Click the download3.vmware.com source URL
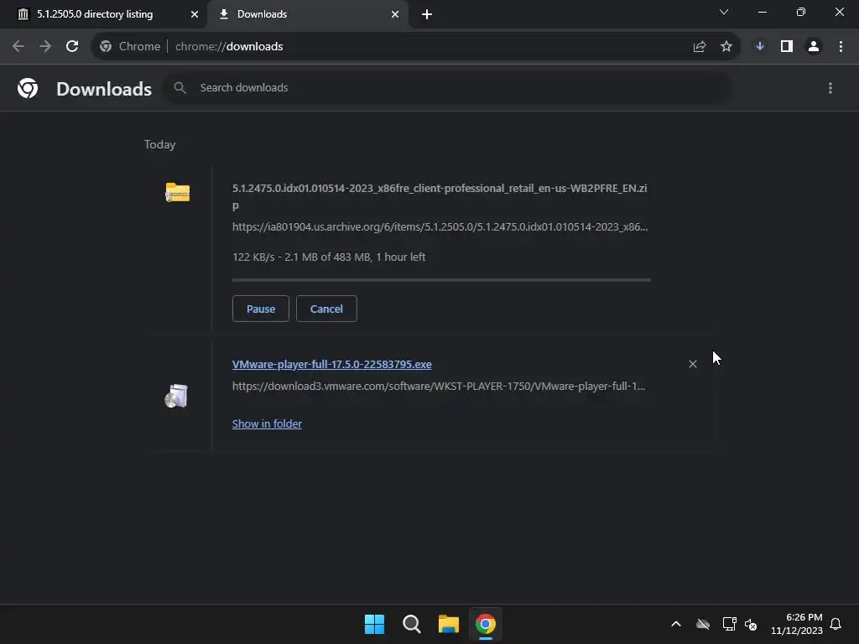This screenshot has width=859, height=644. (x=439, y=386)
